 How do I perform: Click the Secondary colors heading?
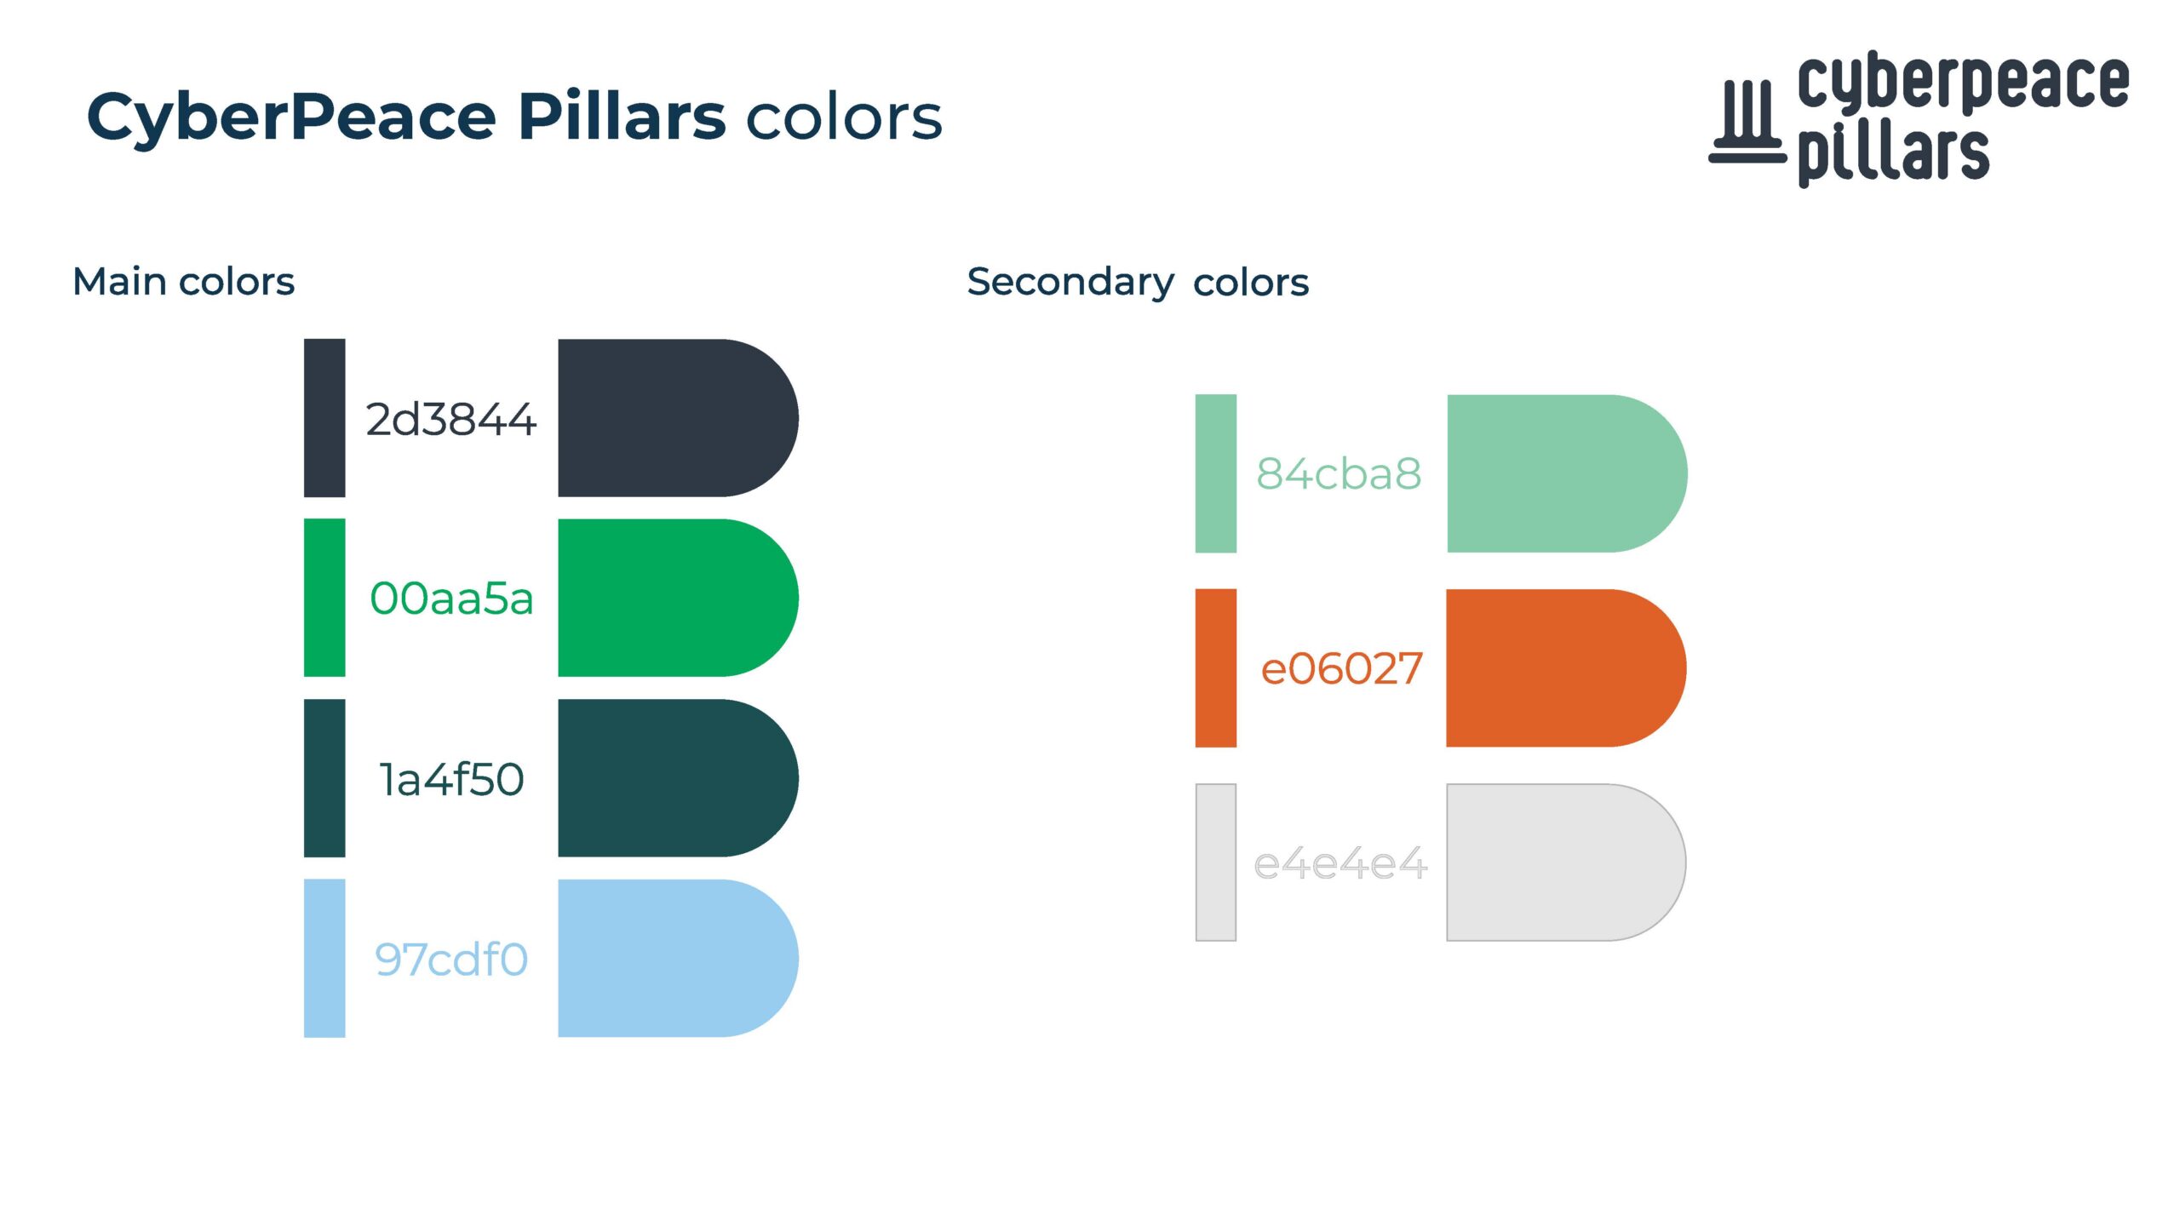click(x=1138, y=283)
